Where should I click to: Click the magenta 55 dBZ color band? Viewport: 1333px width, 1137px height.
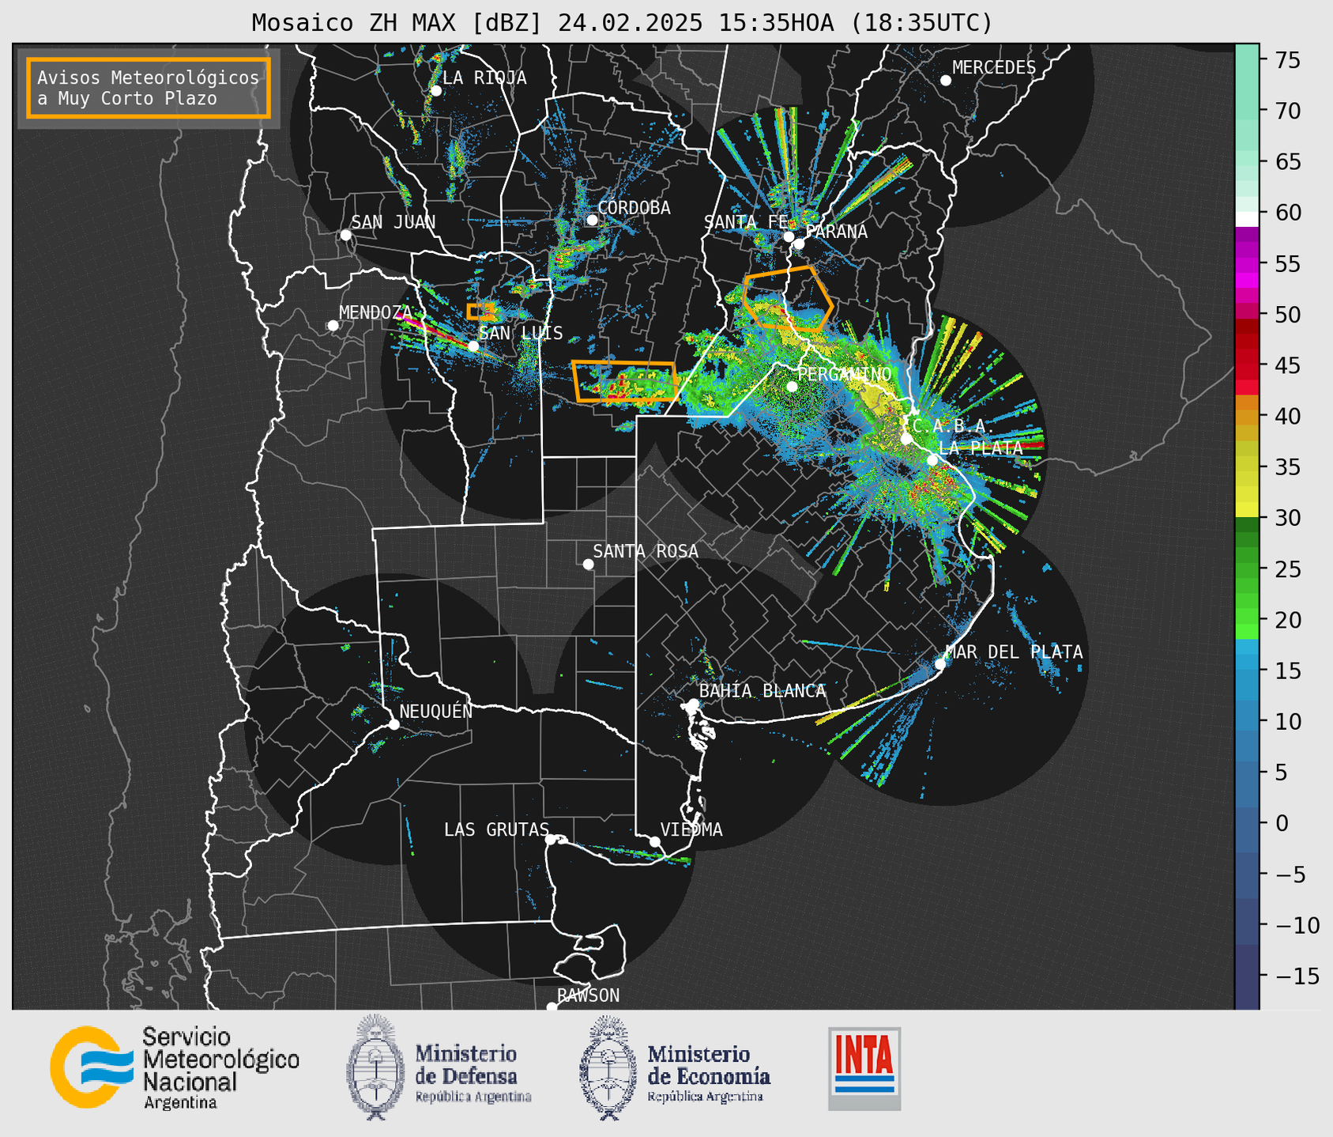1247,265
